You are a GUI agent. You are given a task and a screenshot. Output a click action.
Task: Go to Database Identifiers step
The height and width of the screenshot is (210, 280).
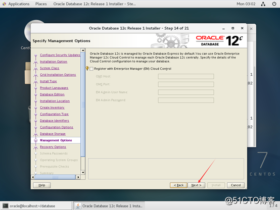pyautogui.click(x=55, y=121)
